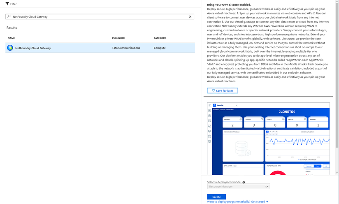
Task: Click the Results heading text
Action: click(x=12, y=28)
